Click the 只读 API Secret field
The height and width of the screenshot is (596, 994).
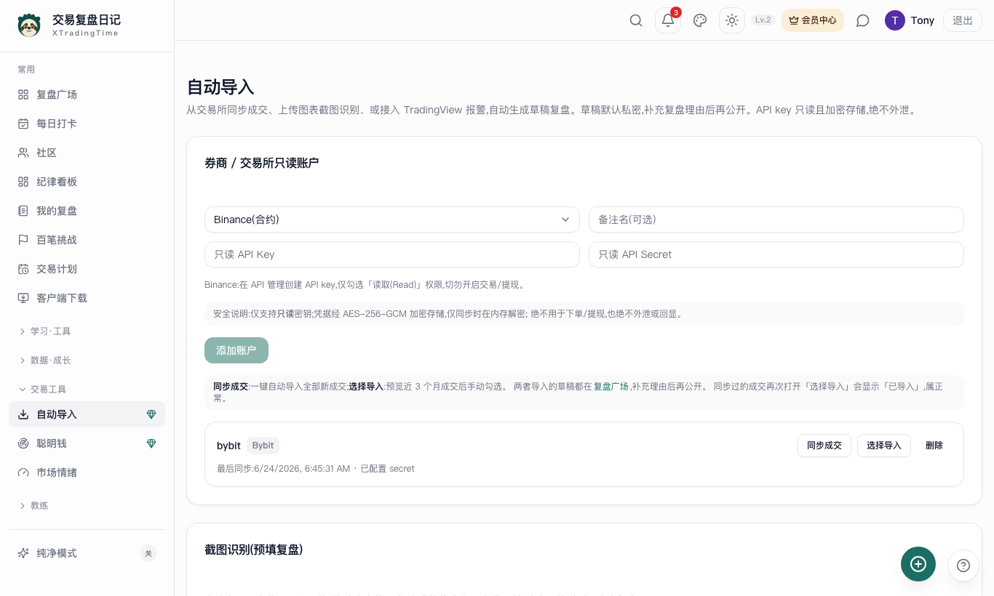pos(776,254)
